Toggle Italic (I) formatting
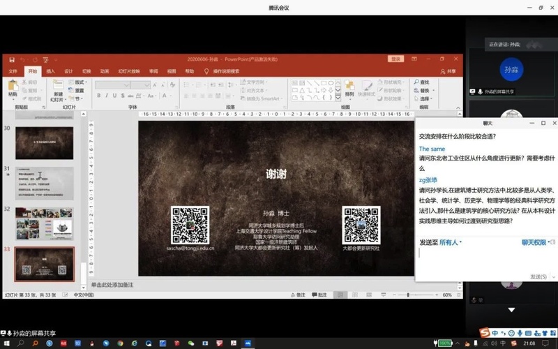 (107, 96)
